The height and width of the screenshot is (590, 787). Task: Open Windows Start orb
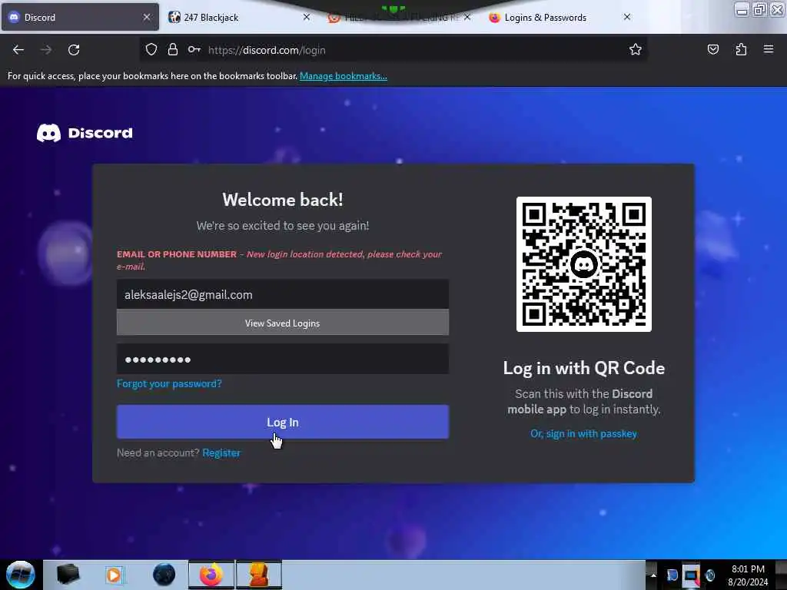(20, 575)
